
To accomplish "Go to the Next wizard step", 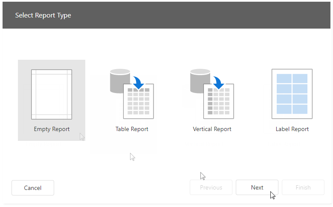I will point(257,187).
